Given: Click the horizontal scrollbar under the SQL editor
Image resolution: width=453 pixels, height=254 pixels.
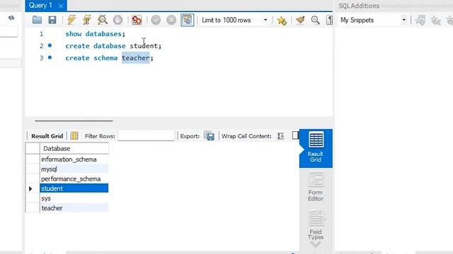Looking at the screenshot, I should [x=74, y=121].
